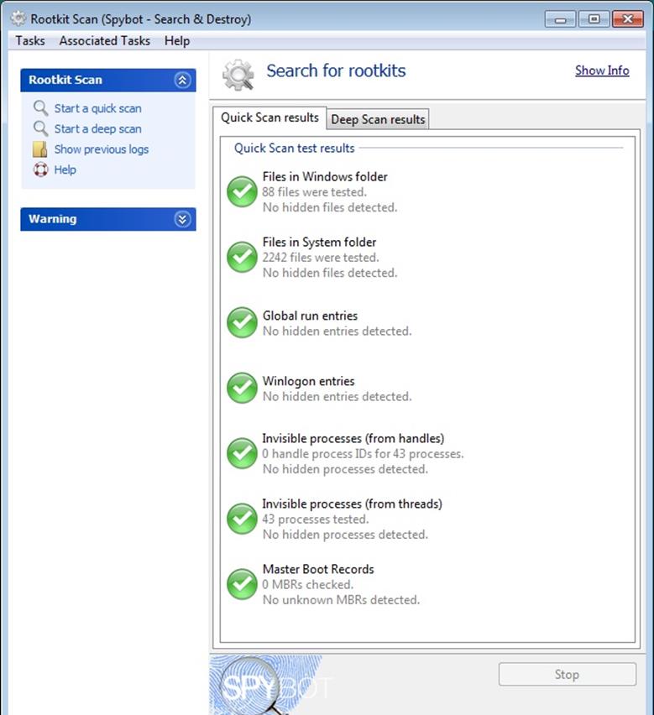Click the Show Info link
654x715 pixels.
point(601,70)
